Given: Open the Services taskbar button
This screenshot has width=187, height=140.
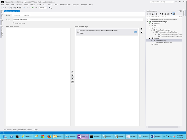Looking at the screenshot, I should [x=144, y=136].
